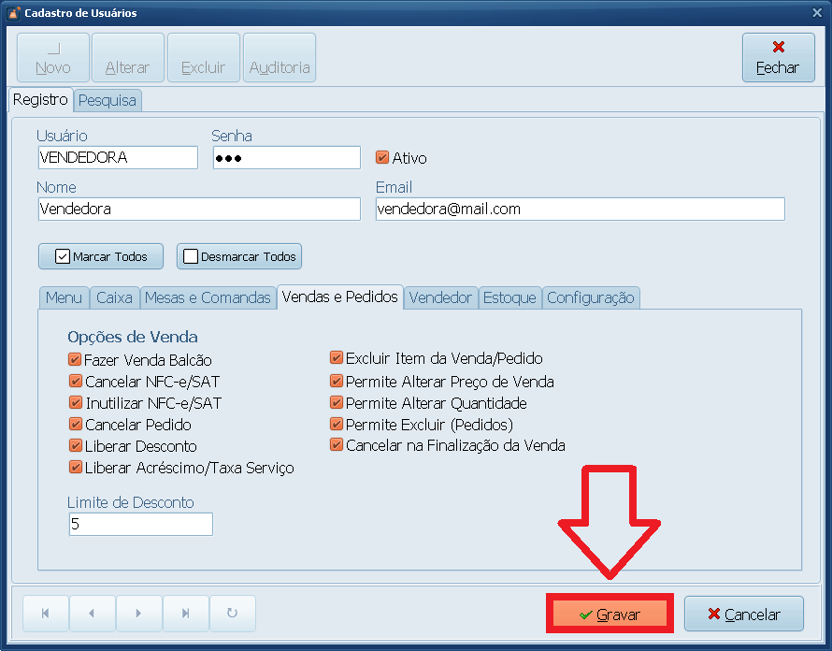
Task: Click the refresh records icon
Action: (232, 614)
